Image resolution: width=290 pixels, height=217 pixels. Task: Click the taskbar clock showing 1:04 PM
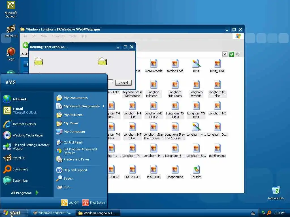coord(280,213)
